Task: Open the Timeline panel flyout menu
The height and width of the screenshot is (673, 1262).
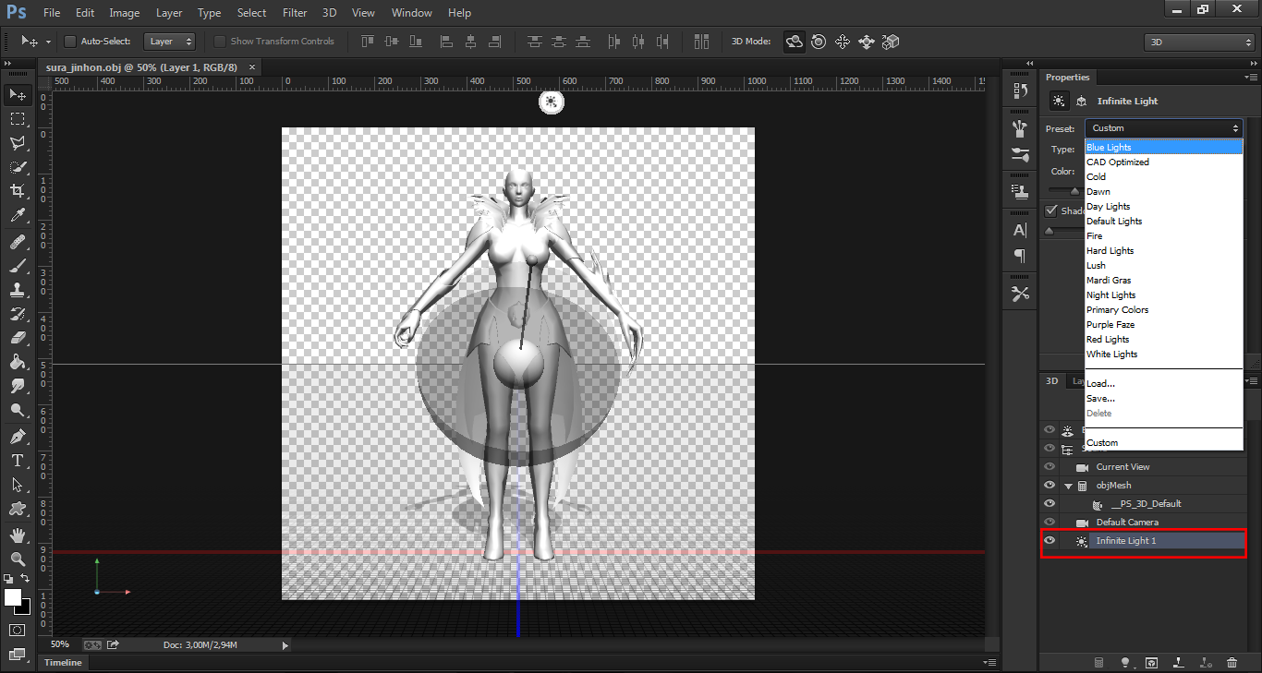Action: [x=989, y=663]
